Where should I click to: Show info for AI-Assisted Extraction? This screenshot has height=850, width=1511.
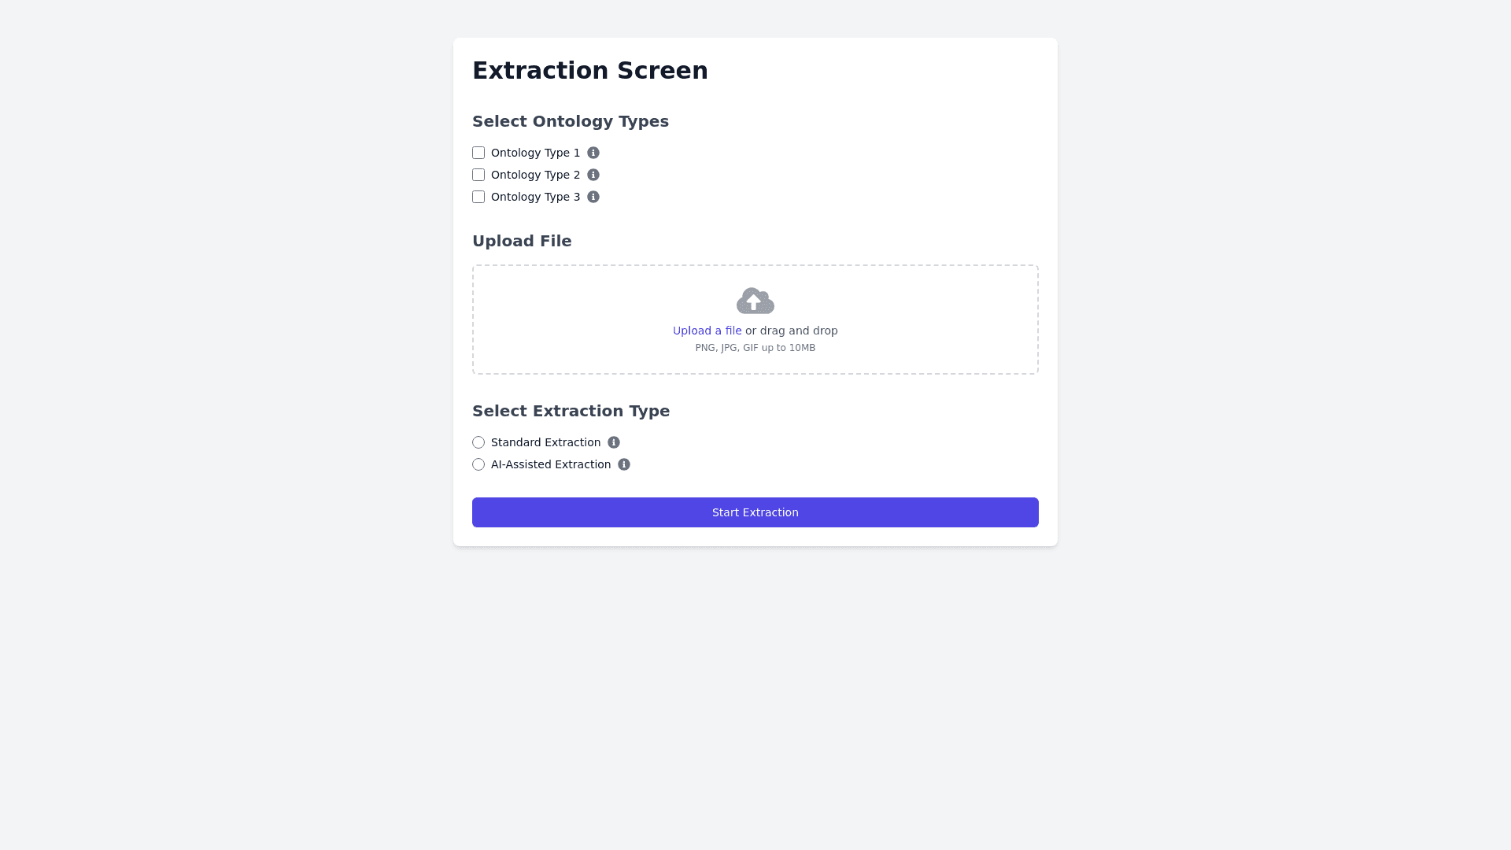[624, 464]
